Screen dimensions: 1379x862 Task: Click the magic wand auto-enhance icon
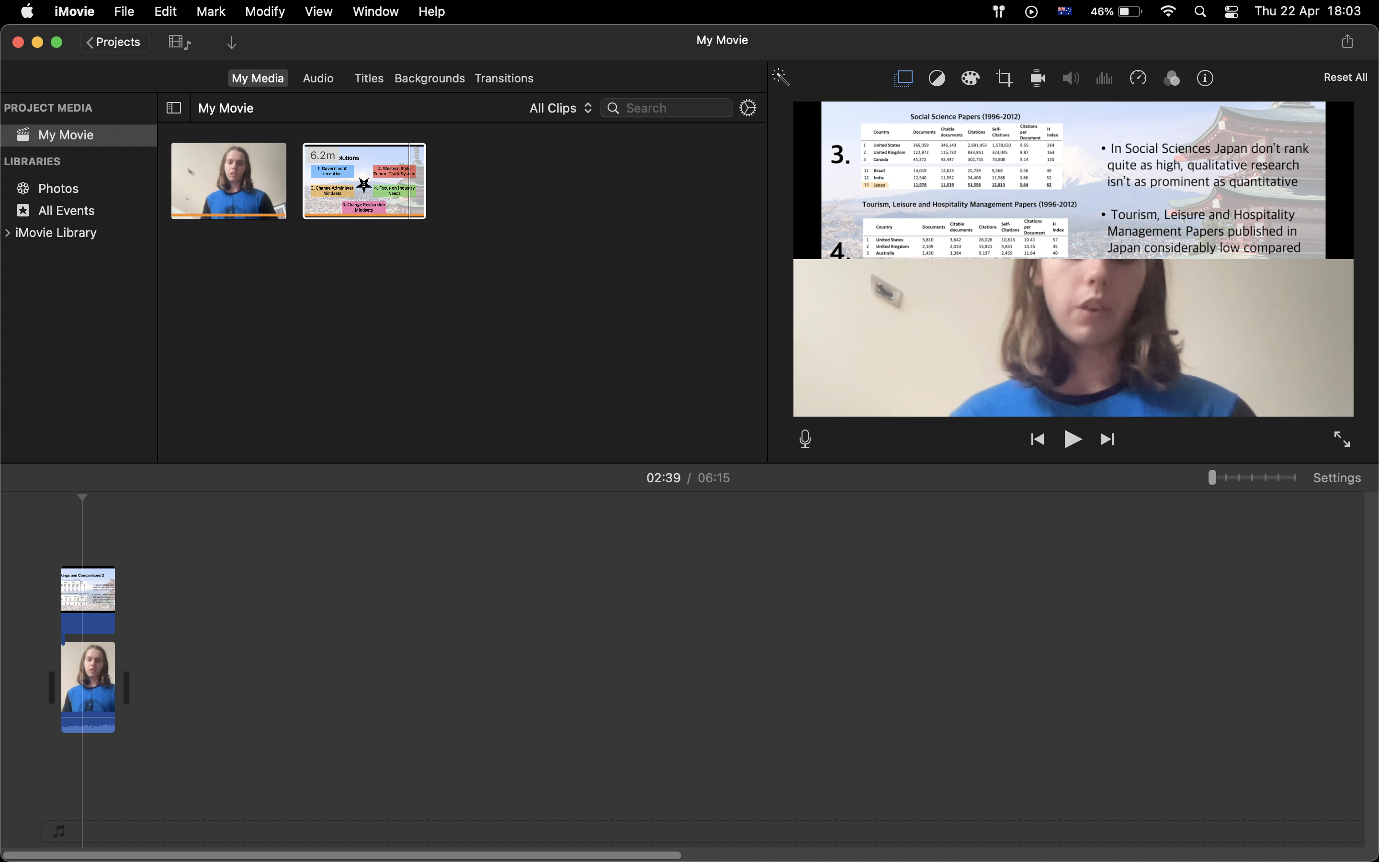[780, 78]
